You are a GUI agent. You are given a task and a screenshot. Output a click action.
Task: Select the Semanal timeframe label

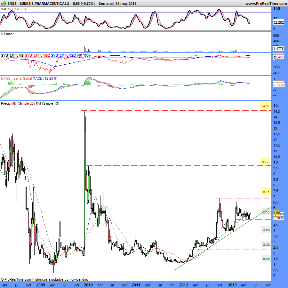point(106,4)
